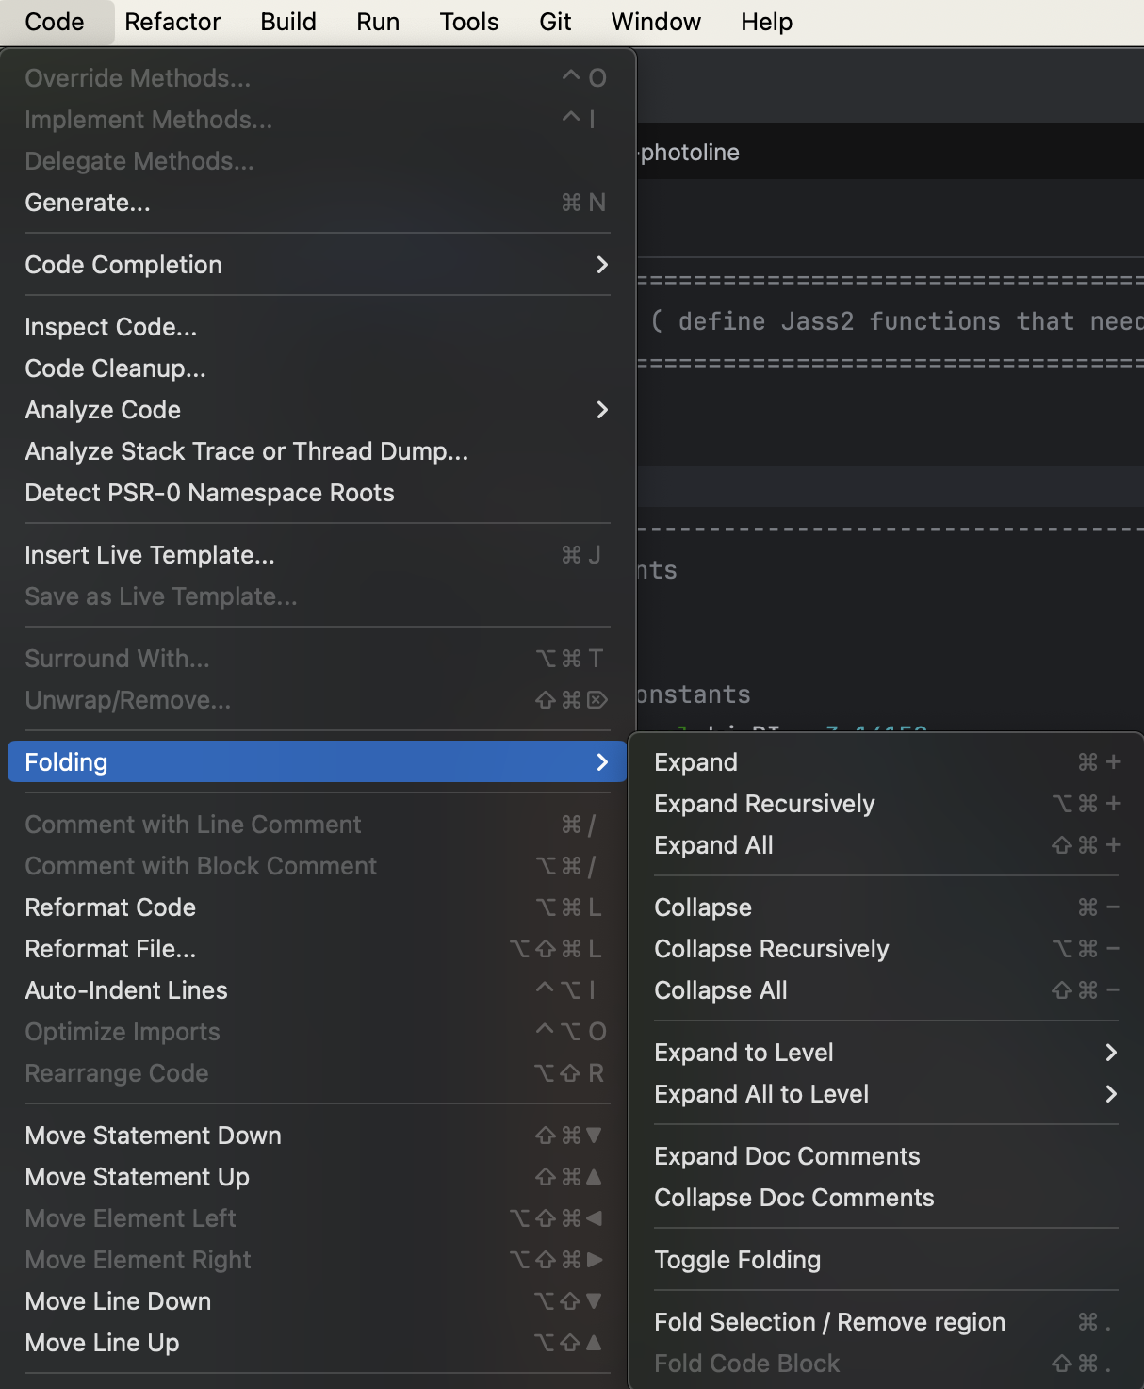The width and height of the screenshot is (1144, 1389).
Task: Choose Fold Selection / Remove region
Action: (x=829, y=1322)
